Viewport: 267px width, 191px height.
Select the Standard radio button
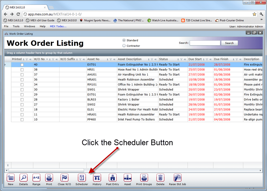click(124, 40)
